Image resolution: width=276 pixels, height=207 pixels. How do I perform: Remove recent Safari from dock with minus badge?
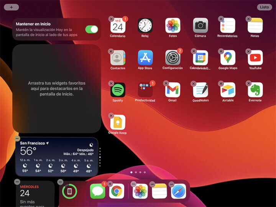pyautogui.click(x=171, y=184)
